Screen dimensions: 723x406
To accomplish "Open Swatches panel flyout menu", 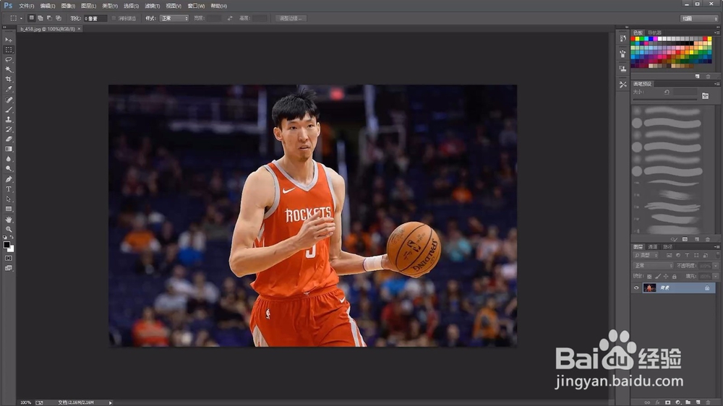I will point(717,33).
